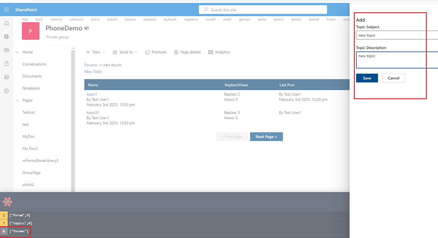Screen dimensions: 438x238
Task: Collapse the Pages section chevron
Action: click(x=17, y=101)
